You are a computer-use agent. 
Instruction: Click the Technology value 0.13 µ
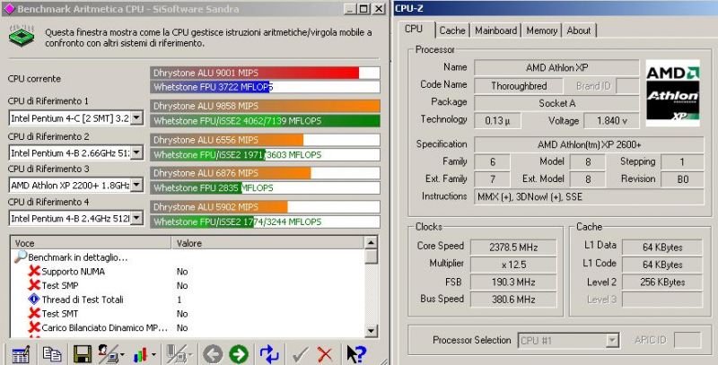[497, 121]
